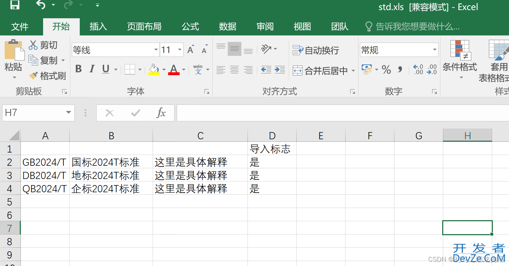Expand the 粘贴 options dropdown arrow

click(14, 77)
